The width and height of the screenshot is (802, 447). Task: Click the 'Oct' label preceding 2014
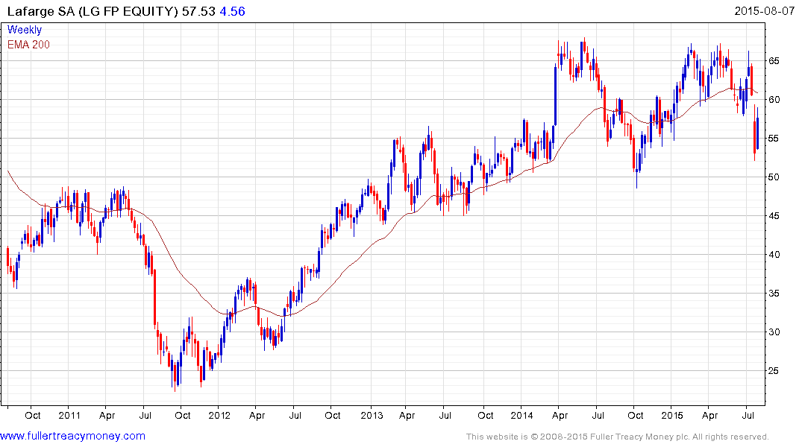pyautogui.click(x=486, y=415)
